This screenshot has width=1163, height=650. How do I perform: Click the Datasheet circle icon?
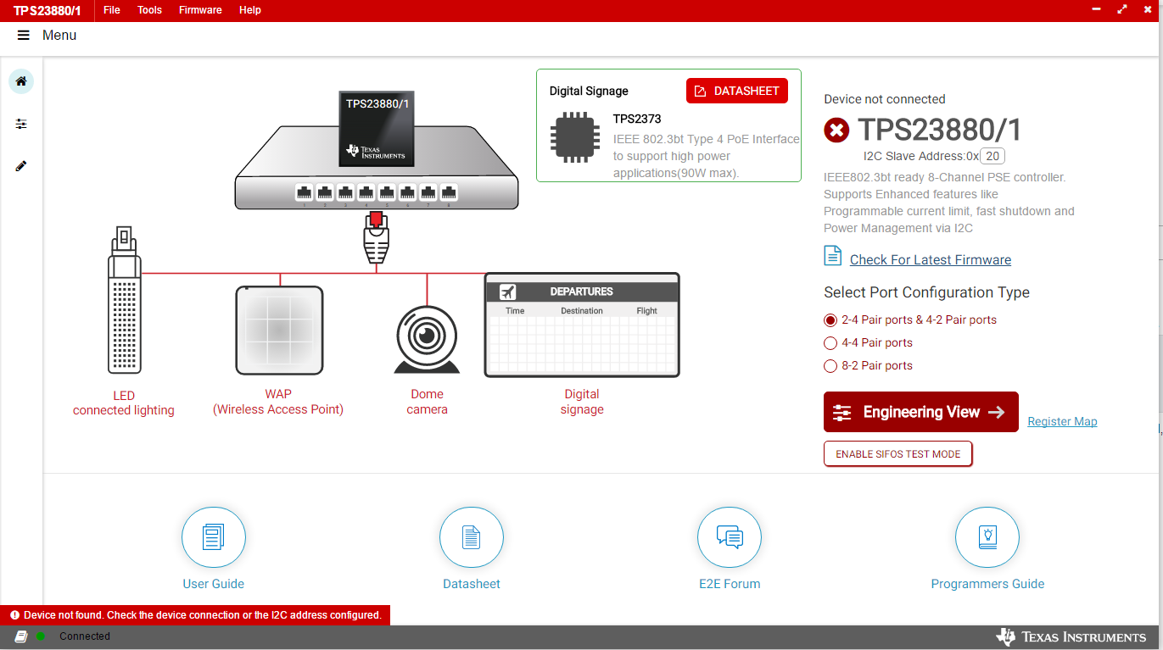pyautogui.click(x=472, y=537)
